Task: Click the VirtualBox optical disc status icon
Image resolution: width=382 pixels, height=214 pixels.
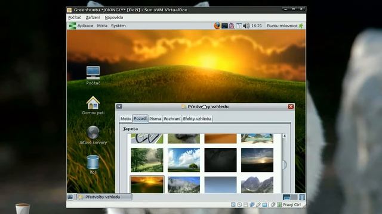Action: click(x=239, y=204)
